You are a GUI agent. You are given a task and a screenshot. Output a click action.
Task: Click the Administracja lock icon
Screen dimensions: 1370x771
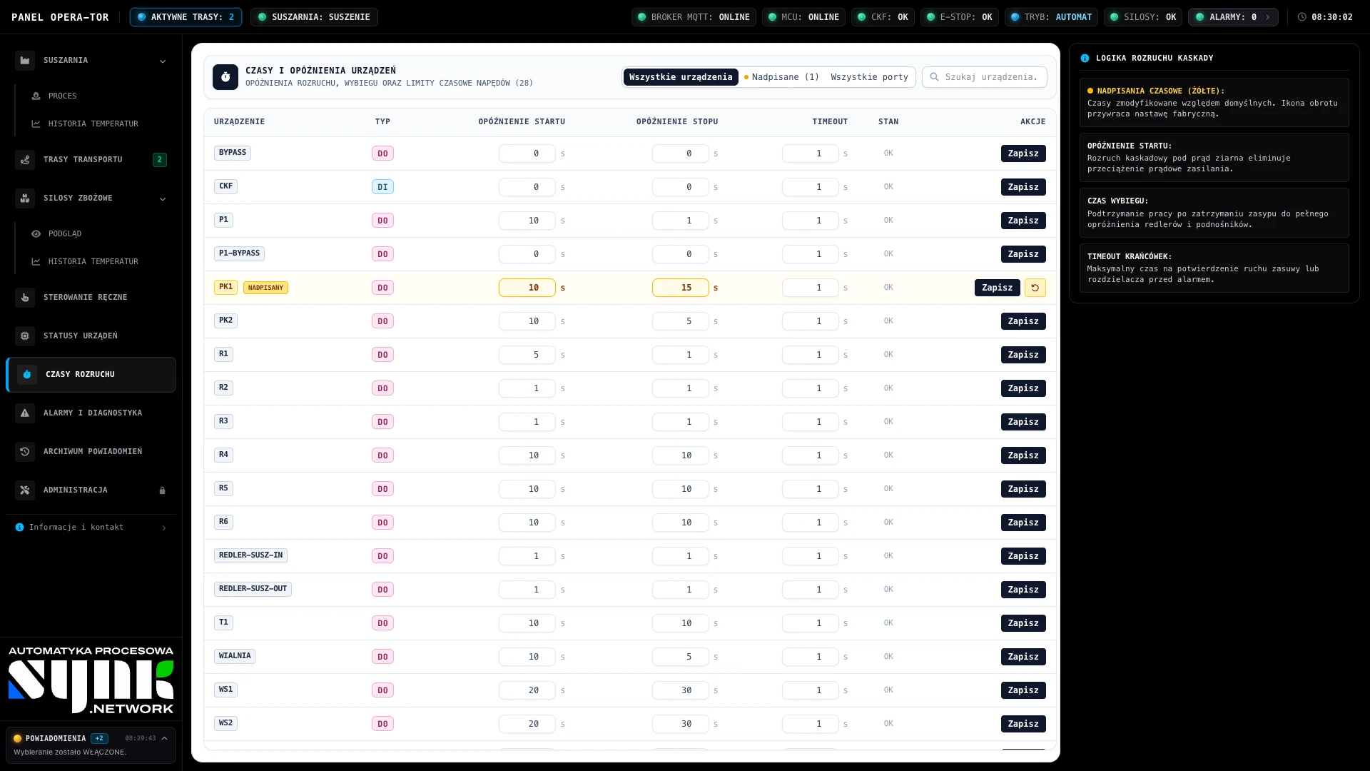pos(162,490)
